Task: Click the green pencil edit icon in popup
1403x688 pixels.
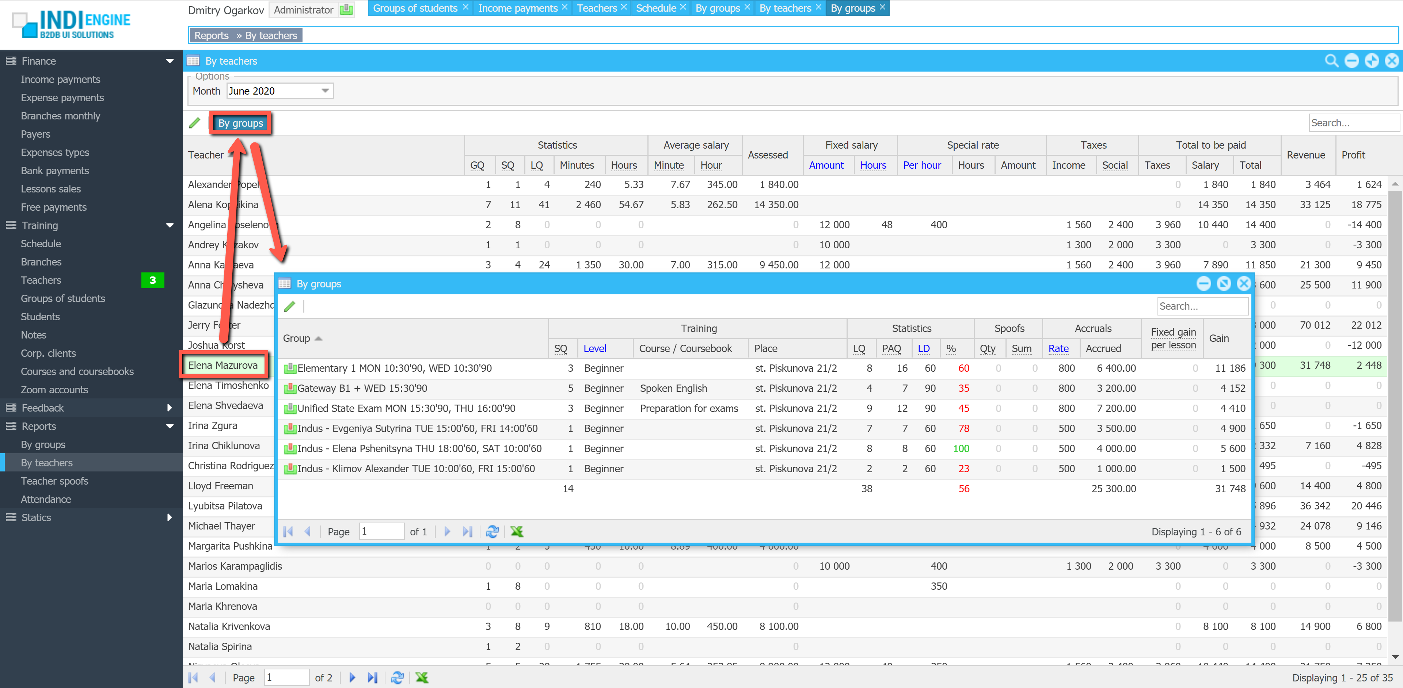Action: [x=290, y=306]
